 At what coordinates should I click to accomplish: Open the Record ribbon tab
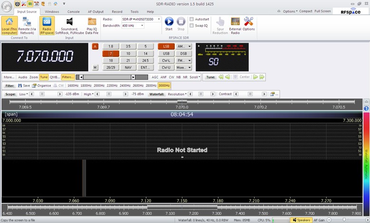coord(117,11)
